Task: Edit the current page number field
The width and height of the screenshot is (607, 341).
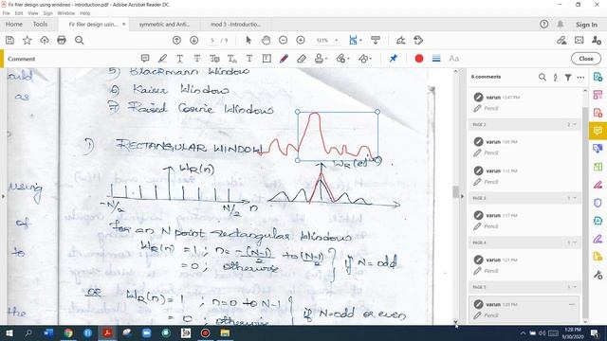Action: coord(212,40)
